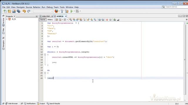Click the Open Project toolbar icon
Viewport: 188px width, 105px height.
(14, 11)
